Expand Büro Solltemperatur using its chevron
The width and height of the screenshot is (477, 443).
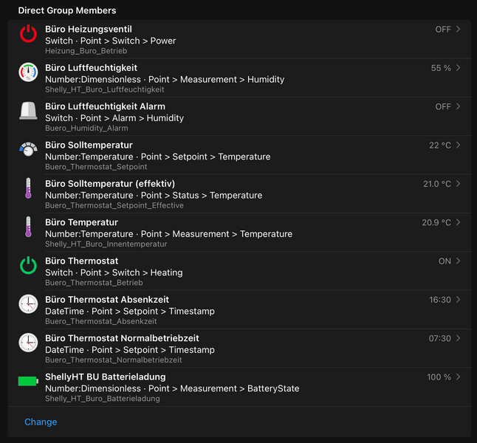click(x=459, y=145)
